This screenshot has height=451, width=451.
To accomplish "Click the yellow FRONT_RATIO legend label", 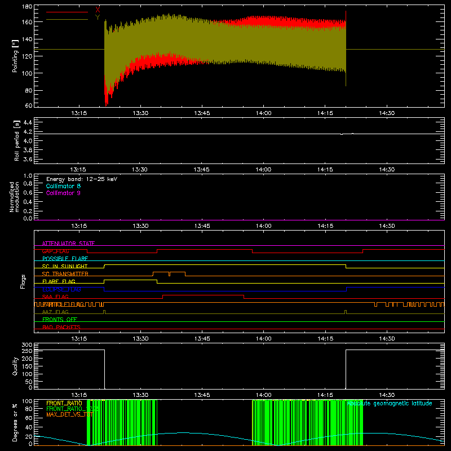I will click(x=64, y=403).
